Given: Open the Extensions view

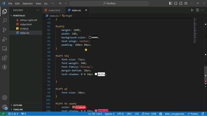Looking at the screenshot, I should pyautogui.click(x=5, y=58).
